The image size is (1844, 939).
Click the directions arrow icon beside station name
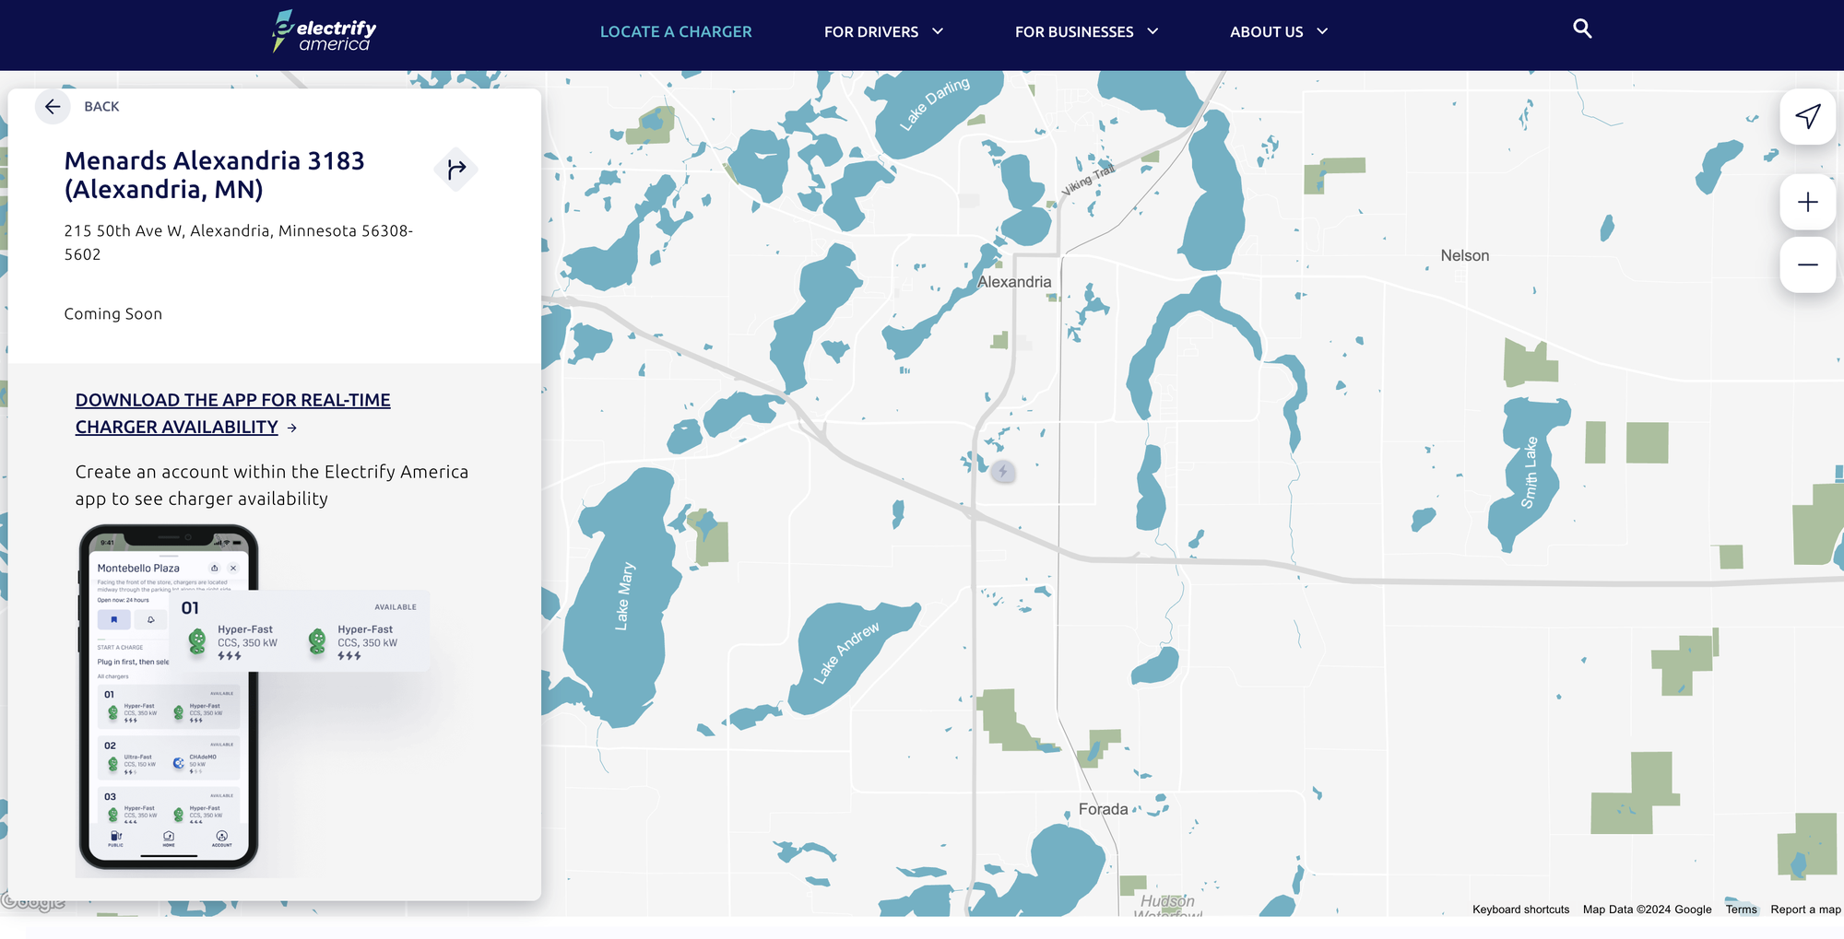[x=455, y=170]
